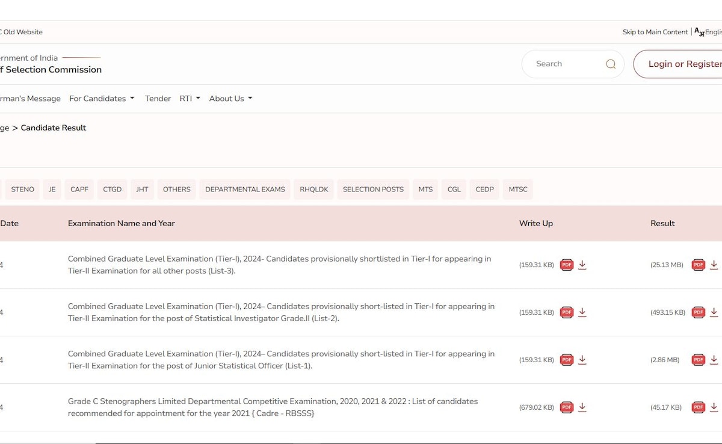This screenshot has width=722, height=444.
Task: Open the MTS results tab
Action: pos(425,190)
